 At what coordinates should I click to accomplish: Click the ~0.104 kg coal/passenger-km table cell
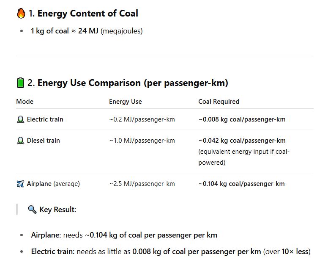[241, 184]
